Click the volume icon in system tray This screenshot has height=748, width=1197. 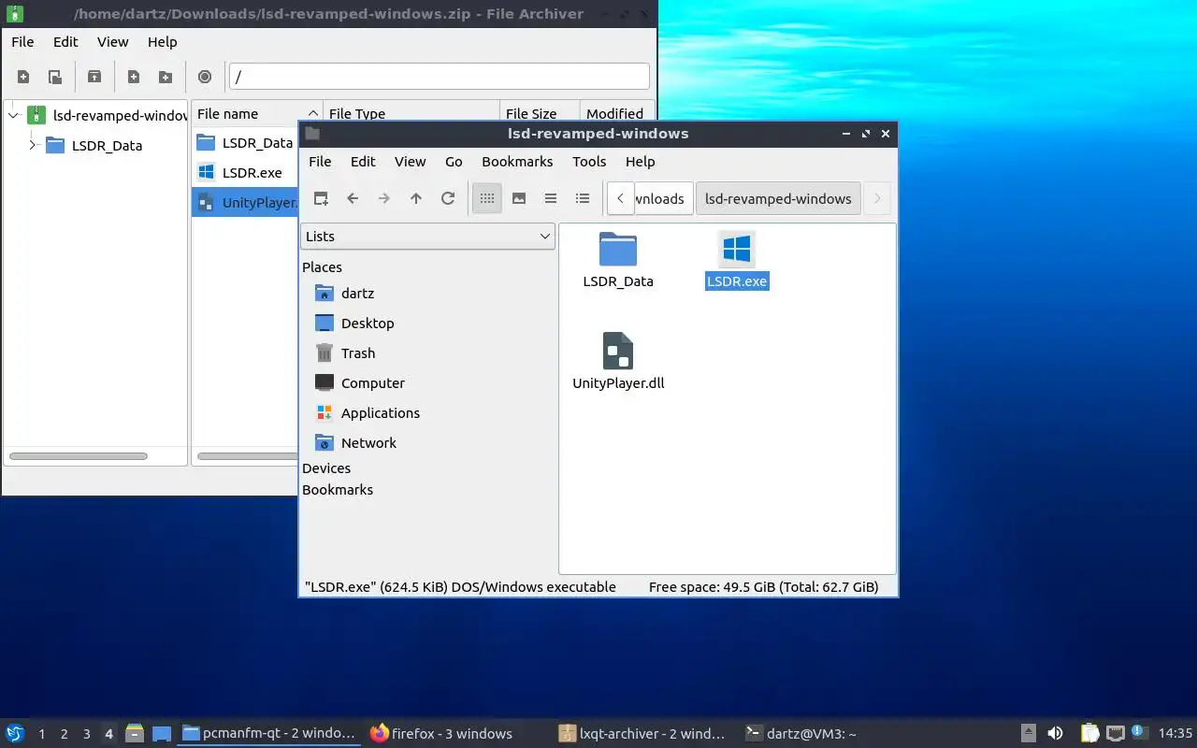(1055, 733)
